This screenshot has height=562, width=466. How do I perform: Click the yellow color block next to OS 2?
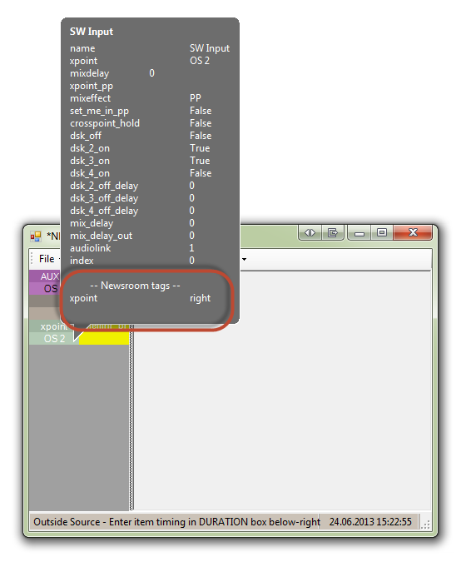click(x=104, y=338)
